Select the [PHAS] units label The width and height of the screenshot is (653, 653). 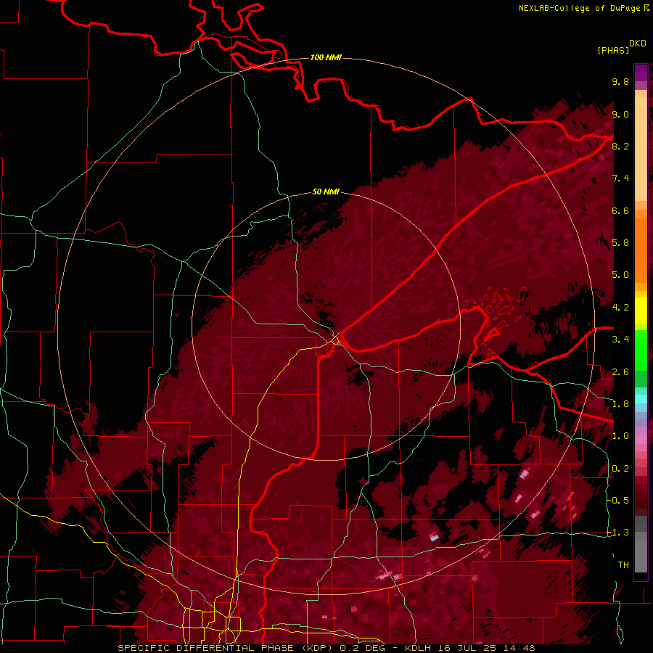pyautogui.click(x=613, y=50)
